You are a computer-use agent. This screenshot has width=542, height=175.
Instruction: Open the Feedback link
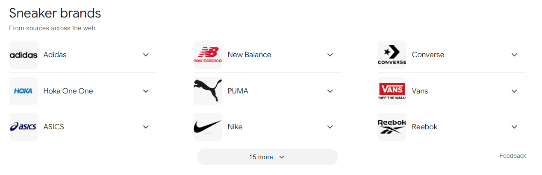(513, 156)
